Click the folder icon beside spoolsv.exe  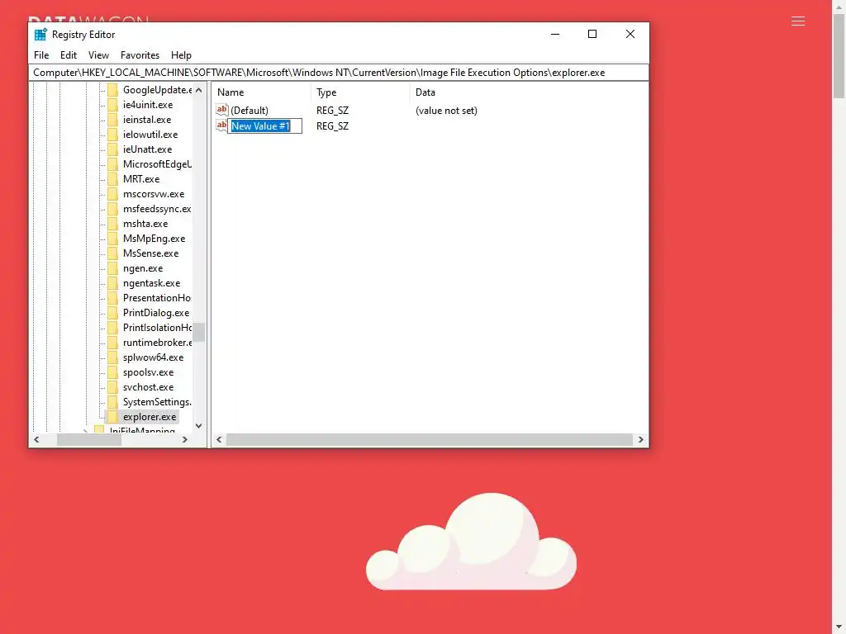click(x=112, y=372)
